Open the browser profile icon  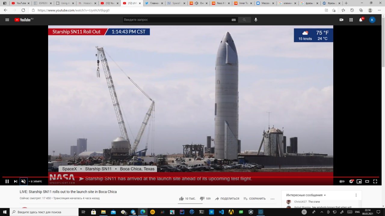[370, 10]
